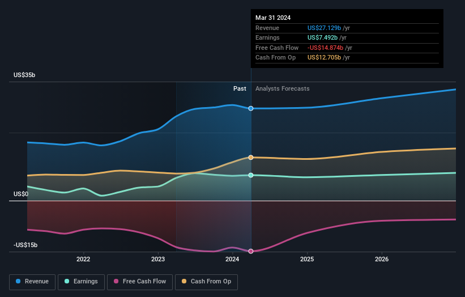Image resolution: width=465 pixels, height=297 pixels.
Task: Select the Free Cash Flow data point marker
Action: point(251,251)
